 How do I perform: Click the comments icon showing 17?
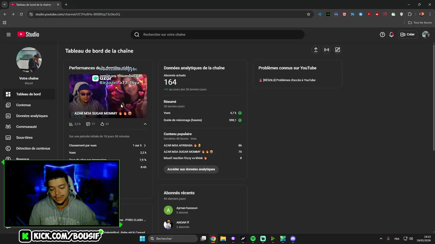tap(88, 124)
